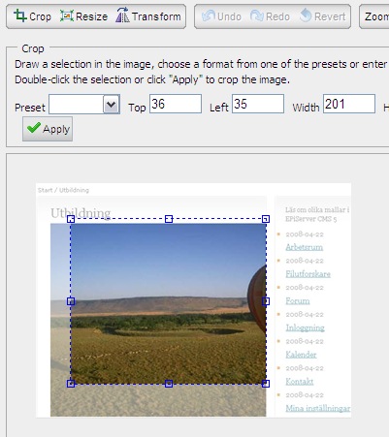The image size is (389, 437).
Task: Click the Redo arrow icon
Action: click(257, 16)
